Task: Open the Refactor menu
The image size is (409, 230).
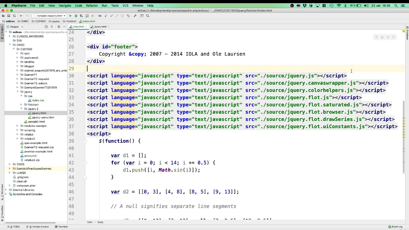Action: [92, 5]
